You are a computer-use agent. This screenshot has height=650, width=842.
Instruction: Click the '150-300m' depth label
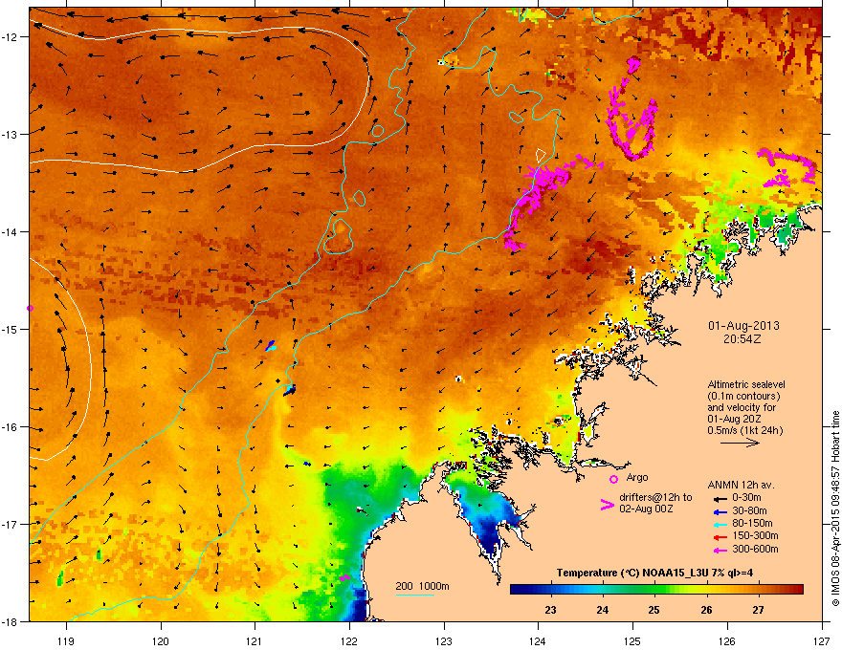pyautogui.click(x=755, y=535)
